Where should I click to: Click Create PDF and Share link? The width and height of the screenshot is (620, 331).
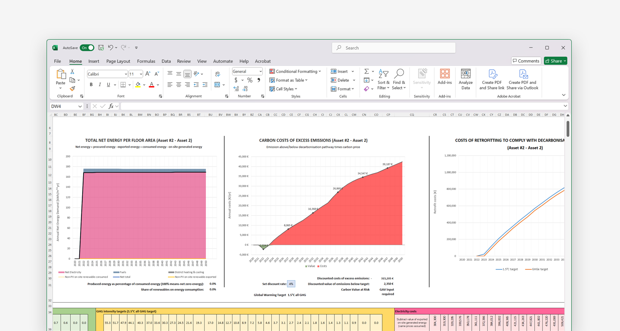[x=492, y=79]
